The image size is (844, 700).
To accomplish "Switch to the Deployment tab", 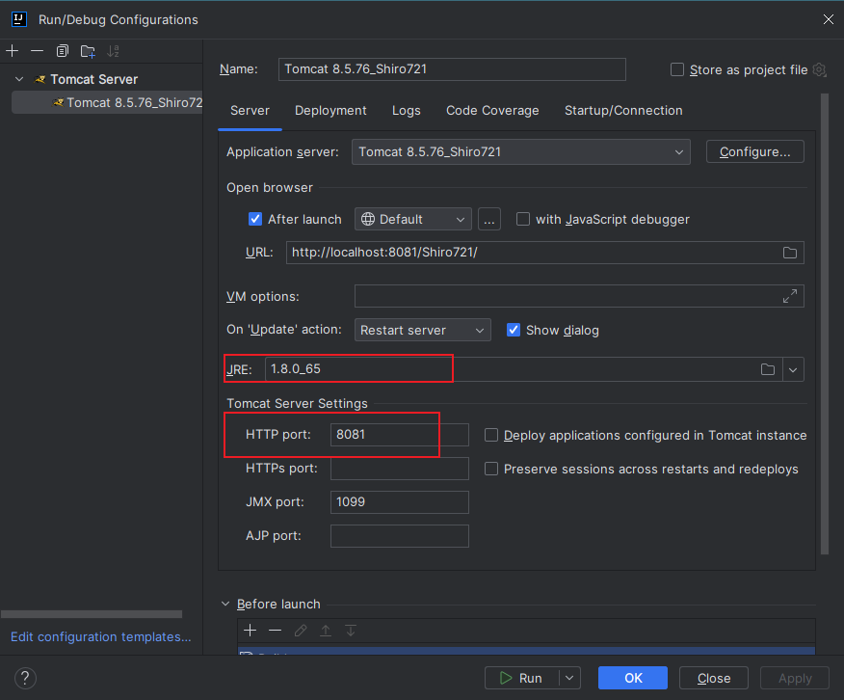I will (330, 110).
